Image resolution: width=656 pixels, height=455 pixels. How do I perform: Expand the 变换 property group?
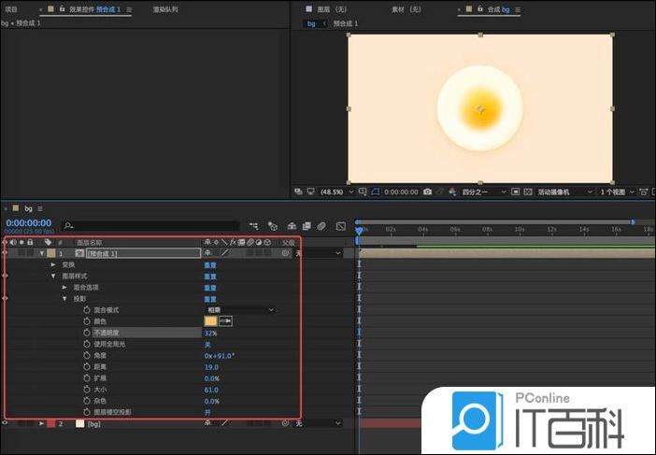click(x=53, y=265)
